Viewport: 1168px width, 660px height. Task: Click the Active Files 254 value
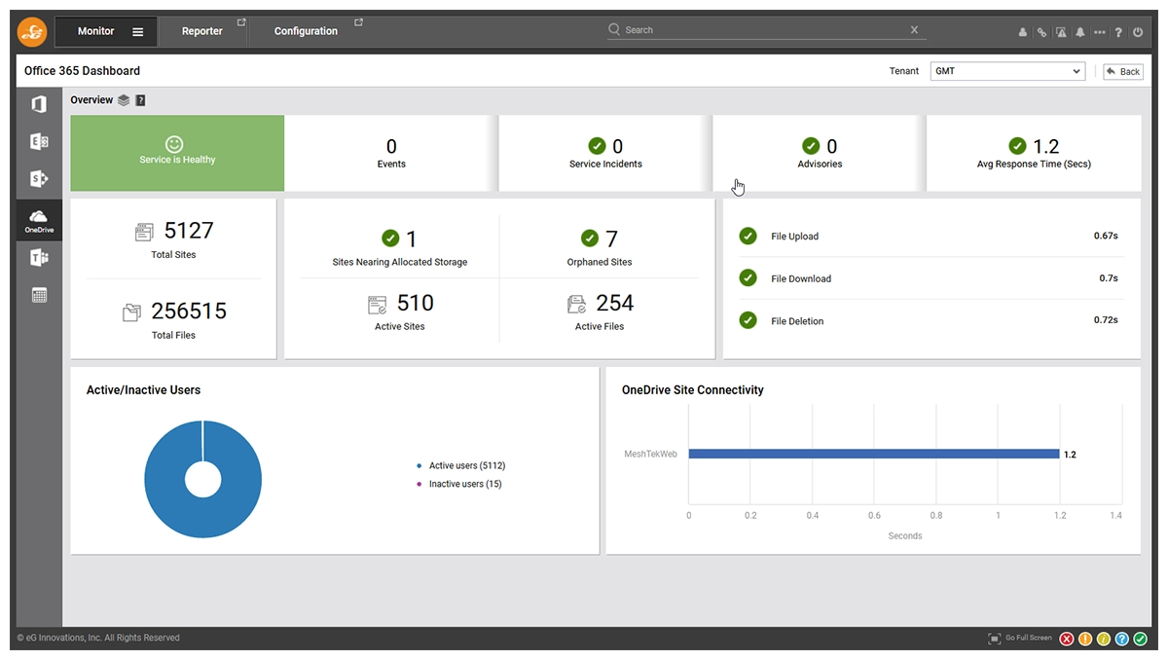[x=615, y=303]
